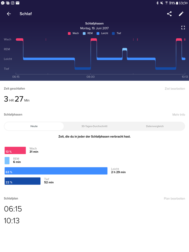
Task: Tap Ziel bearbeiten link
Action: point(175,89)
